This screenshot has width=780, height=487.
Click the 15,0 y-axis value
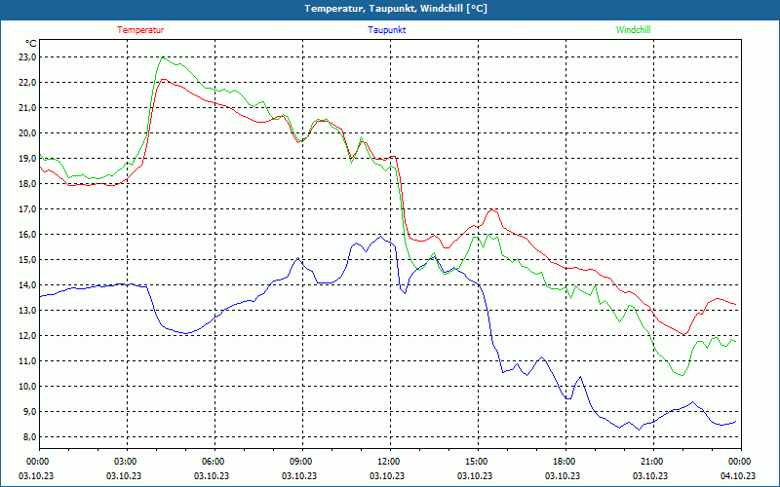[28, 260]
